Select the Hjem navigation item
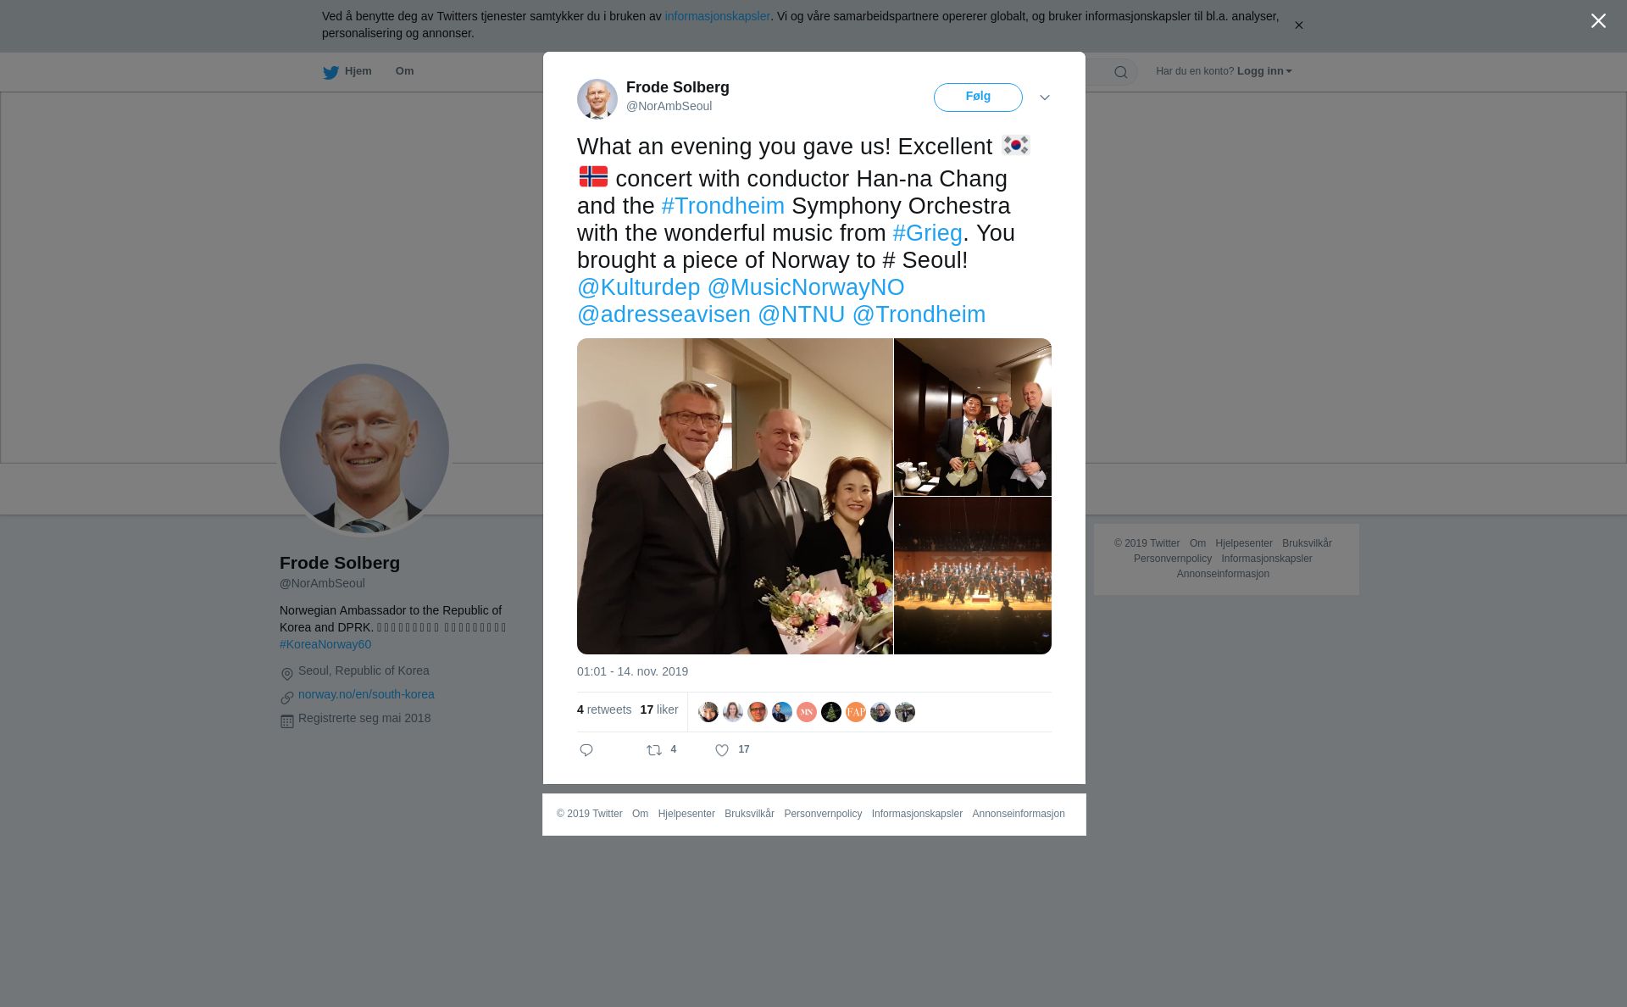 [x=347, y=71]
